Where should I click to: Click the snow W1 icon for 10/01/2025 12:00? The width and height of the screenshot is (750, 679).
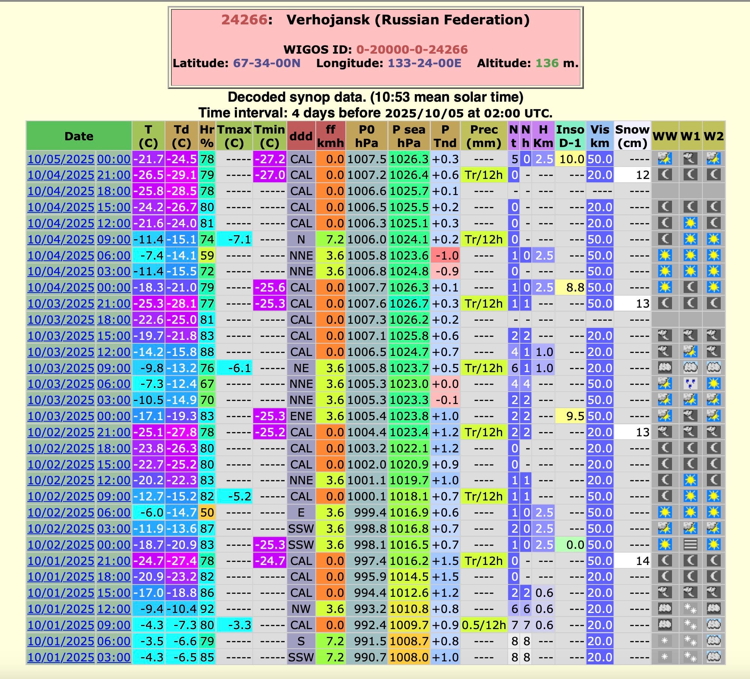pyautogui.click(x=690, y=608)
